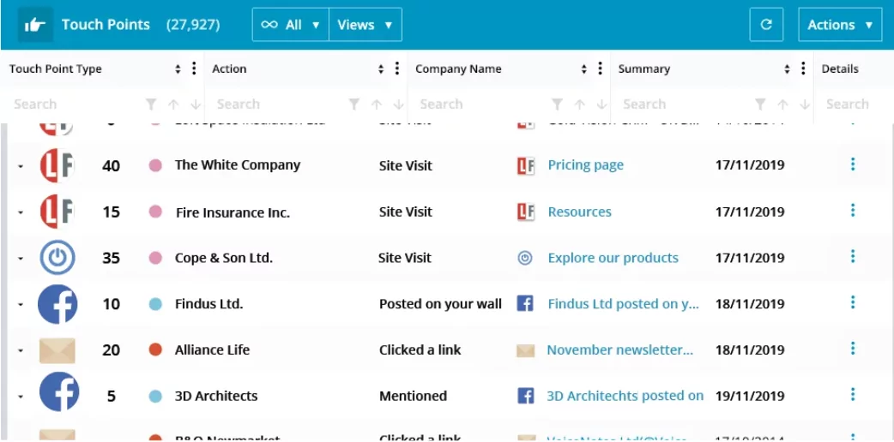Image resolution: width=894 pixels, height=442 pixels.
Task: Open Company Name column options menu
Action: tap(600, 69)
